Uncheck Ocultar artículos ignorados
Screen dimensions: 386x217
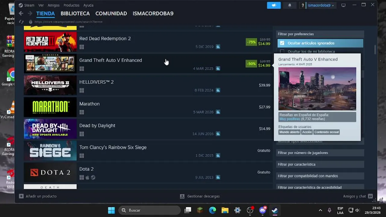282,43
